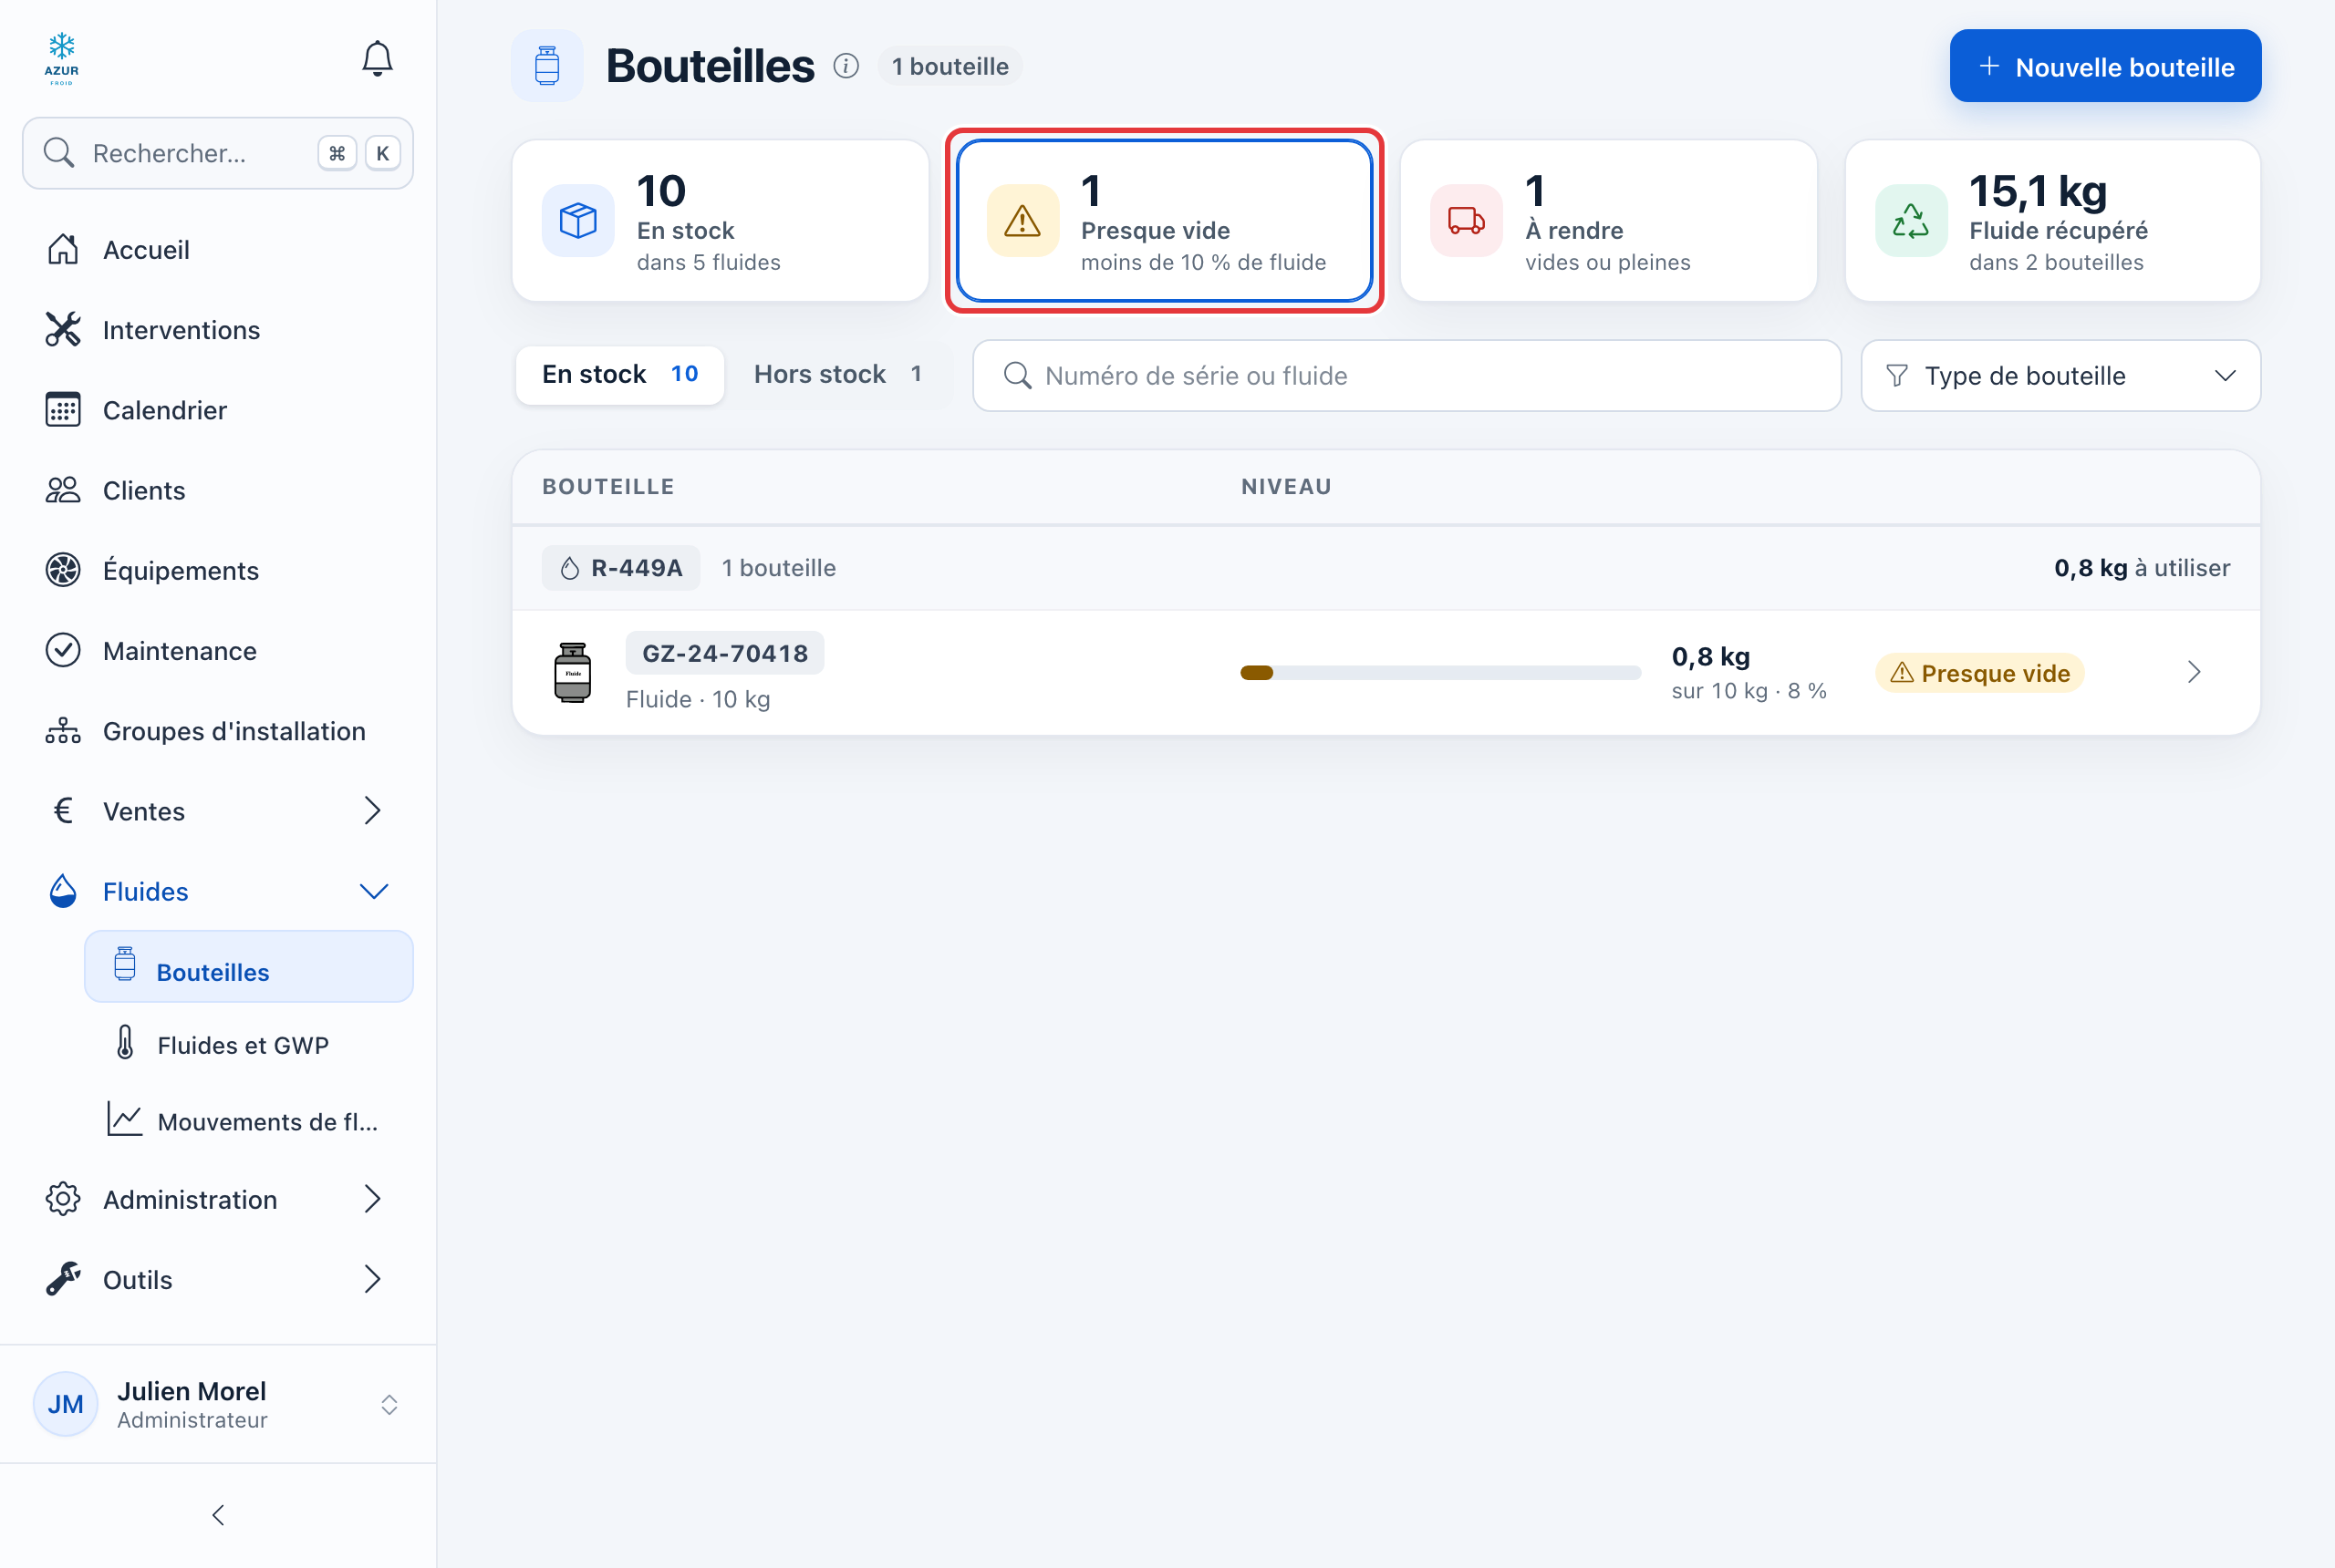
Task: Open bottle GZ-24-70418 row chevron
Action: click(2194, 672)
